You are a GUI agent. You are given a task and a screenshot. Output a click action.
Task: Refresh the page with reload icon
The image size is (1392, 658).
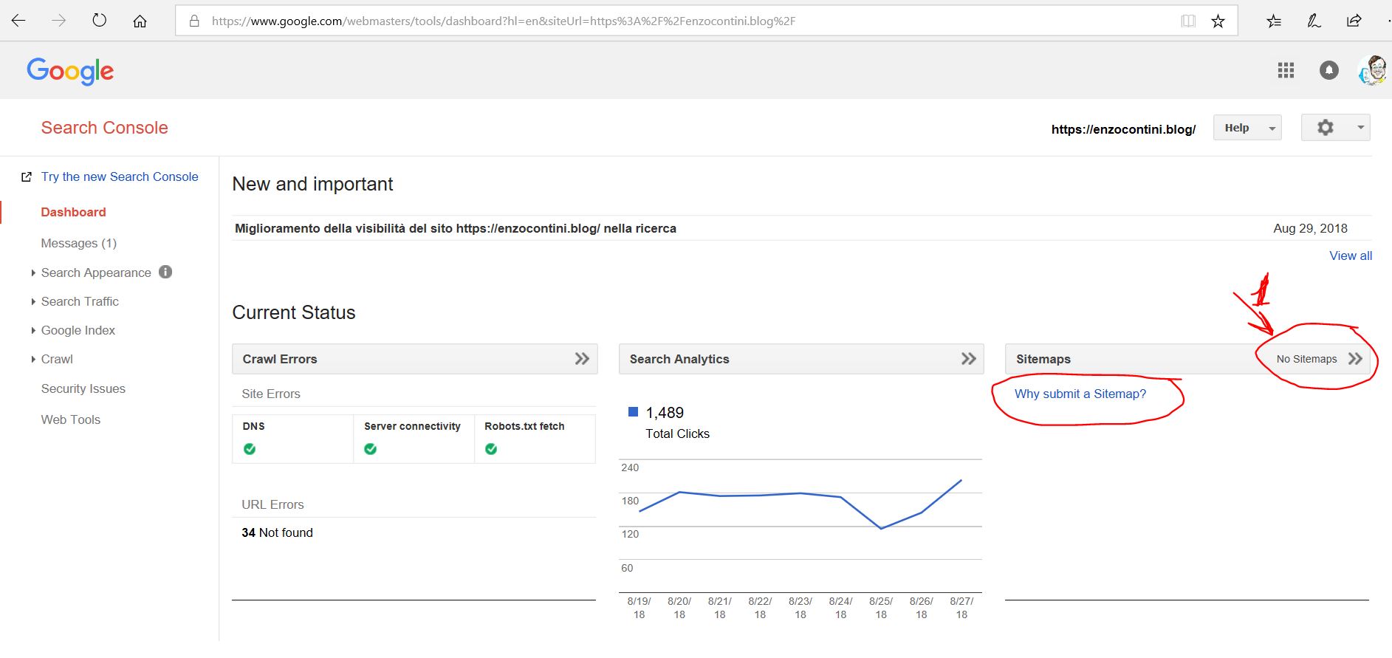[x=99, y=21]
